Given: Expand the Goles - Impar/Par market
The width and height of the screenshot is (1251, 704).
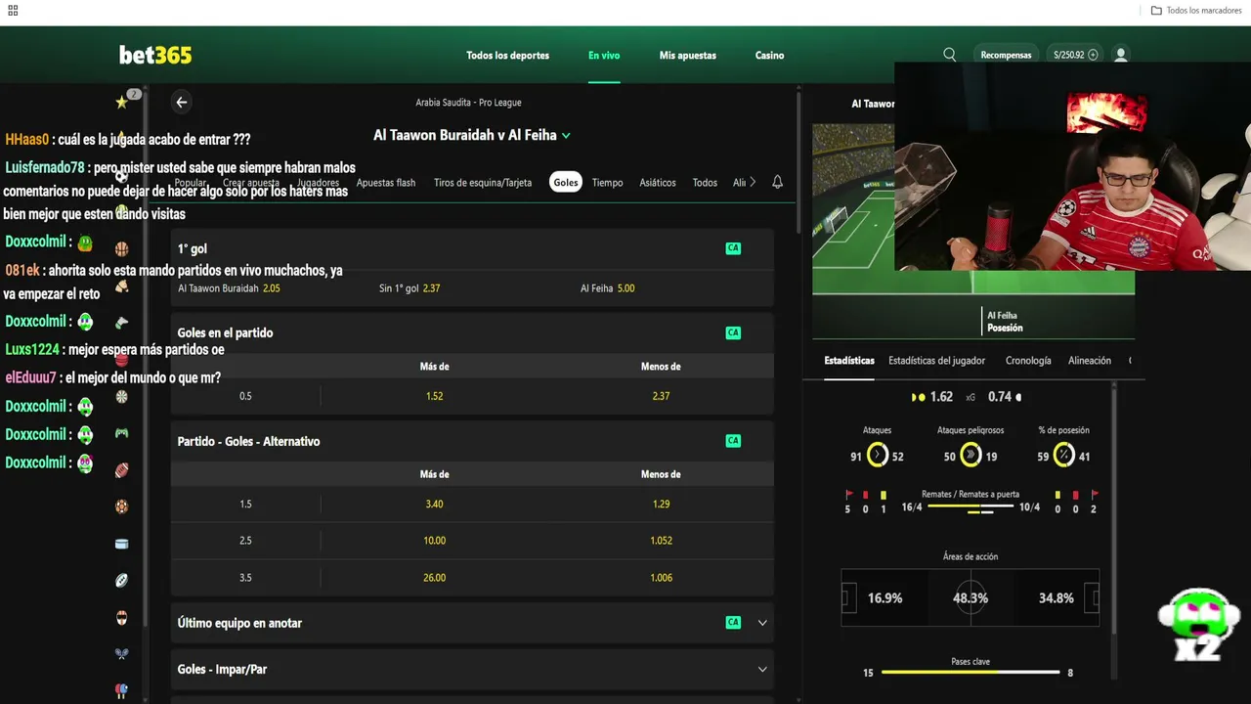Looking at the screenshot, I should 762,669.
